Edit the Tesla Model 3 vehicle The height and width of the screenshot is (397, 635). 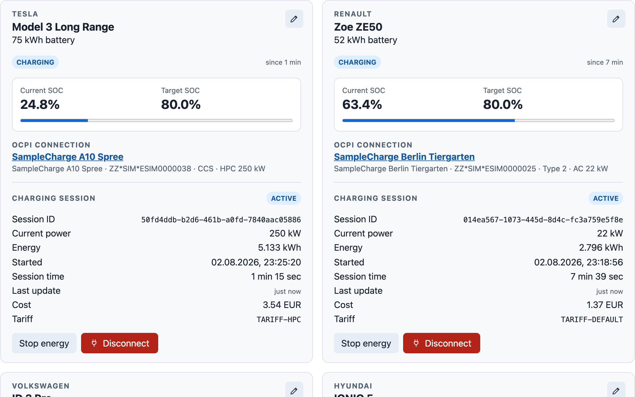tap(294, 19)
